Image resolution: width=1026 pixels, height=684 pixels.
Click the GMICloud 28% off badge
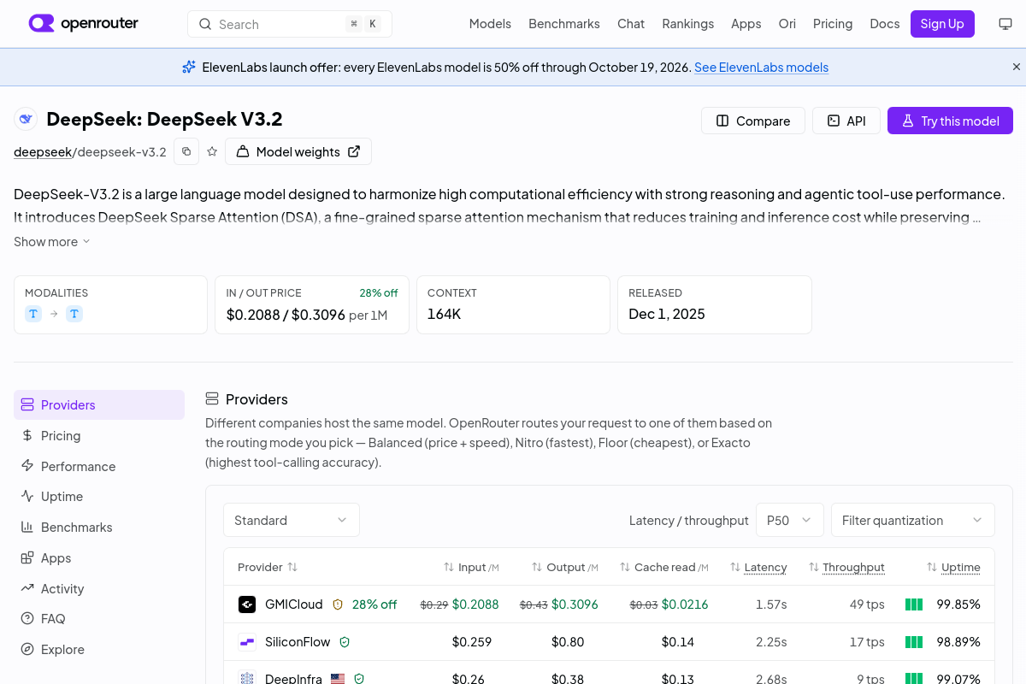(x=374, y=604)
